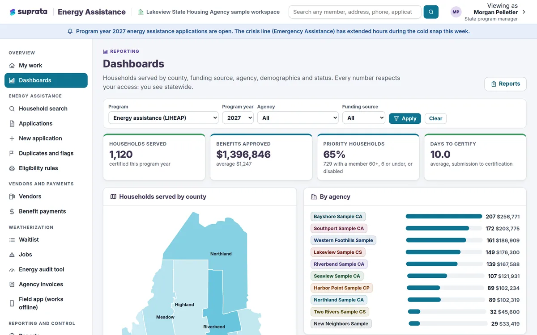Image resolution: width=537 pixels, height=335 pixels.
Task: Click the '207 $256,771' value for Bayshore
Action: pyautogui.click(x=503, y=217)
